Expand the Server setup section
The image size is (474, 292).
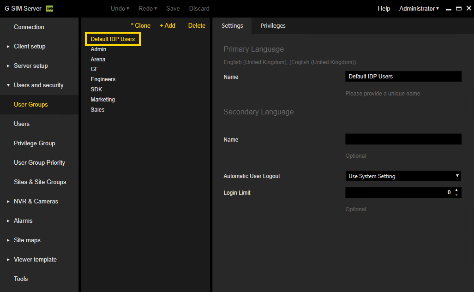pos(8,66)
